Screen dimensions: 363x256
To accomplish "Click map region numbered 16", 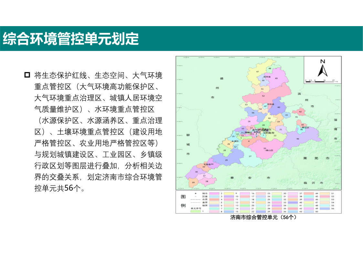I will (x=249, y=121).
